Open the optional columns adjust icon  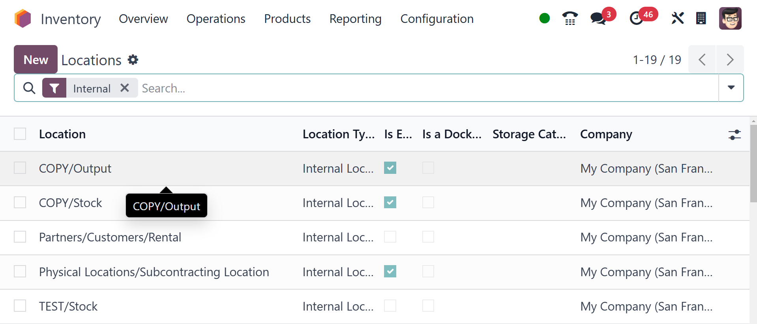734,135
